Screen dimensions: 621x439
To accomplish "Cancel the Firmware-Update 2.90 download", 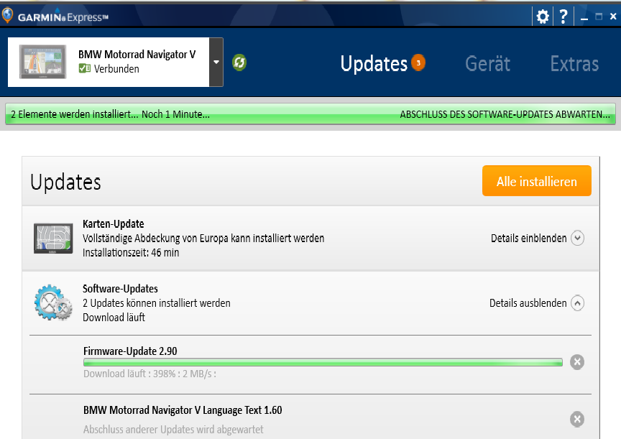I will [576, 362].
